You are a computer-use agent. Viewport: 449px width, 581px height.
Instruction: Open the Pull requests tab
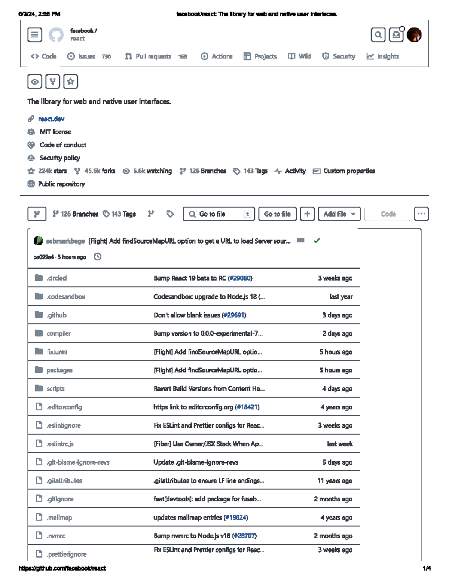(156, 56)
